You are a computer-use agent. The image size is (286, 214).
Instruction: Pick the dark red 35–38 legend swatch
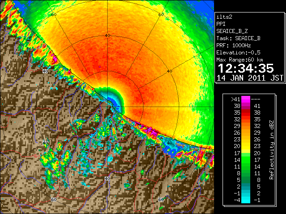pos(246,113)
